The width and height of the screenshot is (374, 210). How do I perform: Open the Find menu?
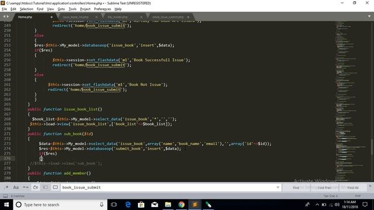point(40,9)
